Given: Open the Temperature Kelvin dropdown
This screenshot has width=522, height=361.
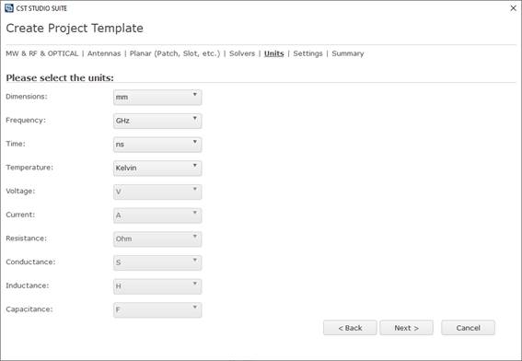Looking at the screenshot, I should tap(157, 169).
